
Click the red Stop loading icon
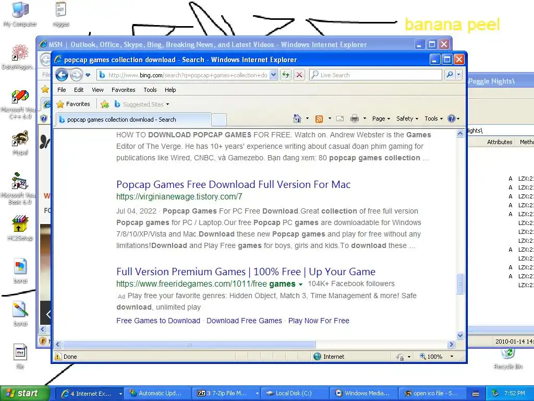click(x=299, y=75)
